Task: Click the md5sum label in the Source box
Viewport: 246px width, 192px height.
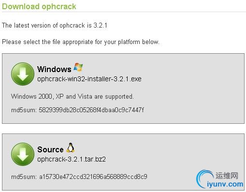Action: coord(24,177)
